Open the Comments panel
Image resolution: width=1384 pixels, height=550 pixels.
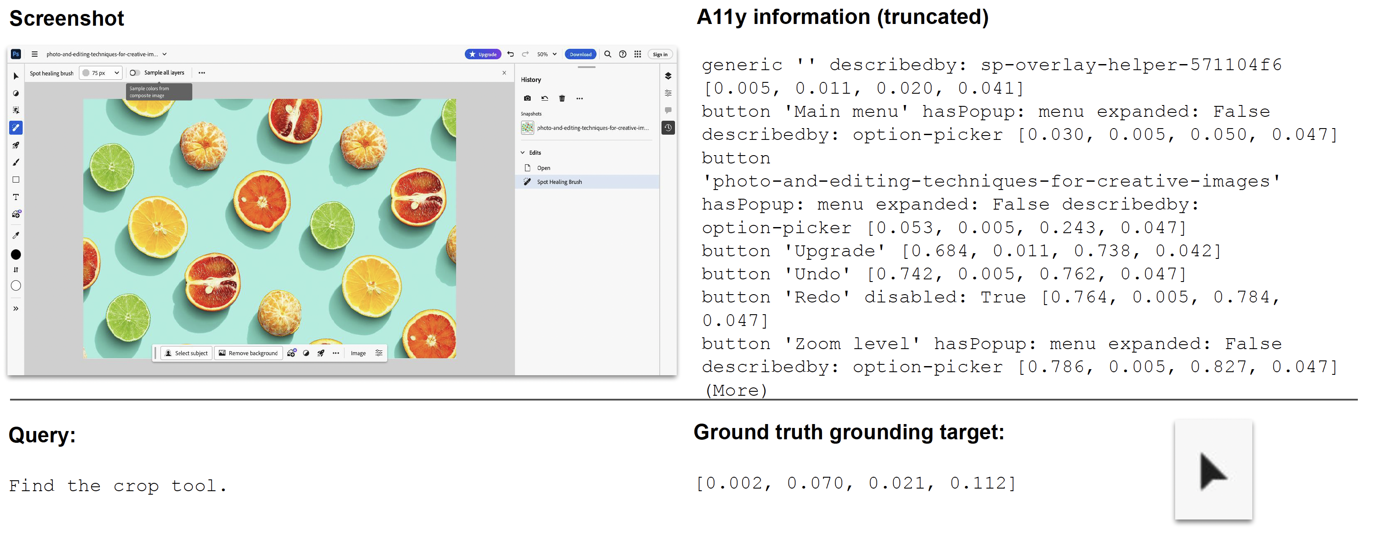[668, 110]
